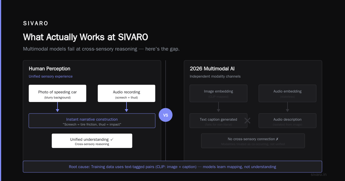Click the large X cross between AI boxes
The image size is (345, 181).
[x=247, y=121]
